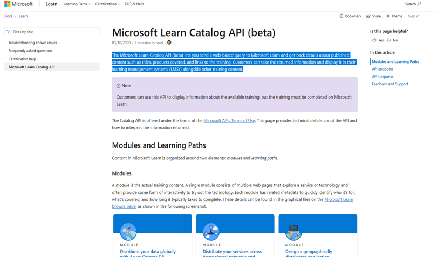The height and width of the screenshot is (257, 437).
Task: Click the 03/10/2020 date text
Action: (x=121, y=43)
